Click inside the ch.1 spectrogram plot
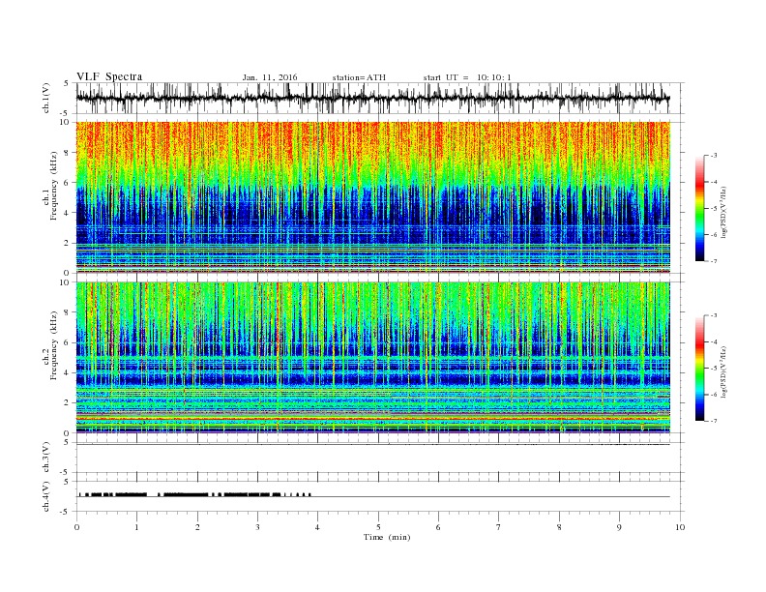The image size is (766, 592). coord(373,197)
